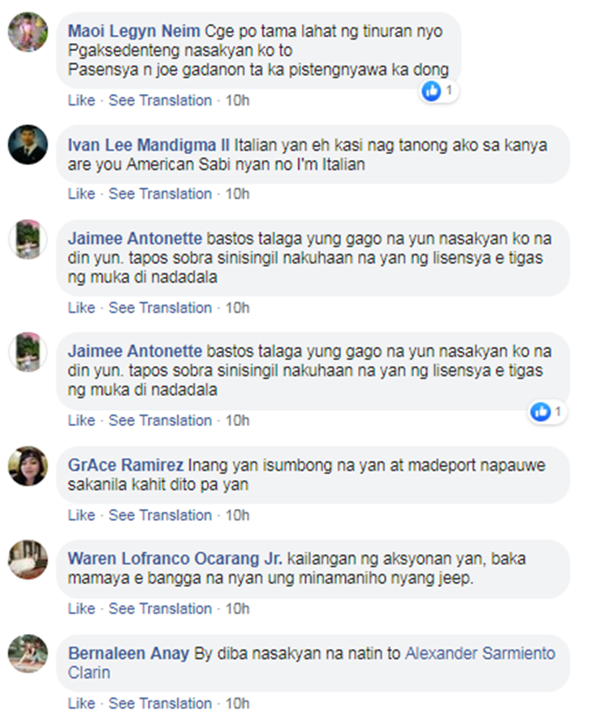Open Bernaleen Anay's profile picture
This screenshot has width=609, height=724.
pyautogui.click(x=28, y=653)
